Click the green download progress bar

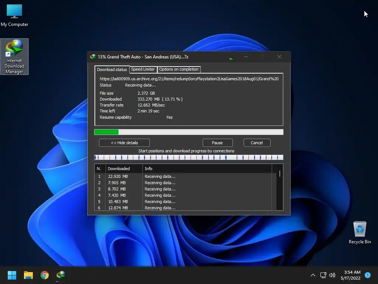[x=189, y=132]
